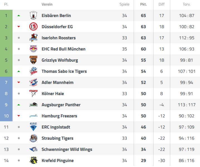Click the red down arrow beside Hamburg Freezers
200x167 pixels.
[19, 116]
